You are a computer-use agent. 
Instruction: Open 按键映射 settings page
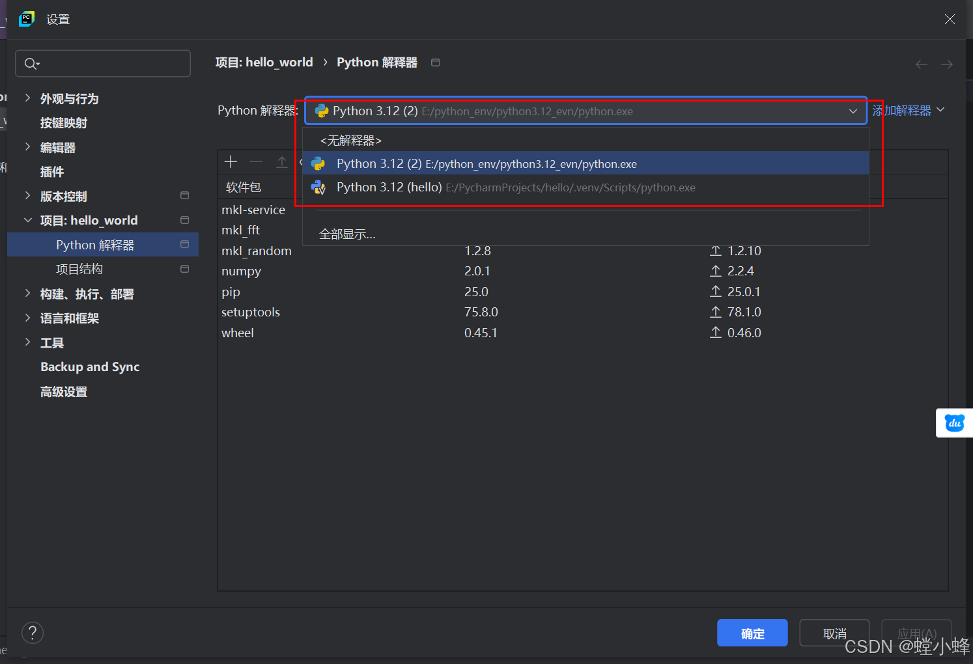pyautogui.click(x=64, y=122)
